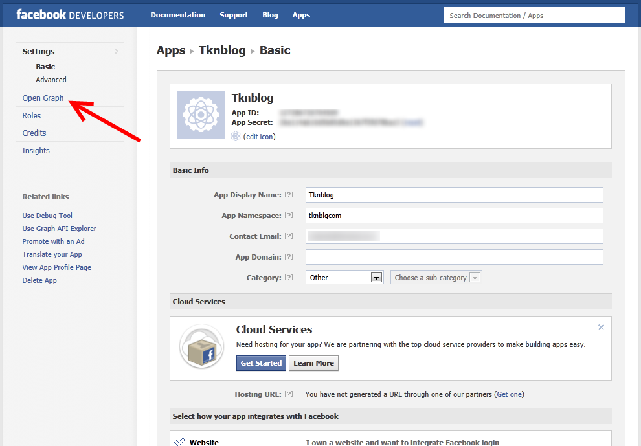Image resolution: width=641 pixels, height=446 pixels.
Task: Click help marker next to Category
Action: tap(289, 277)
